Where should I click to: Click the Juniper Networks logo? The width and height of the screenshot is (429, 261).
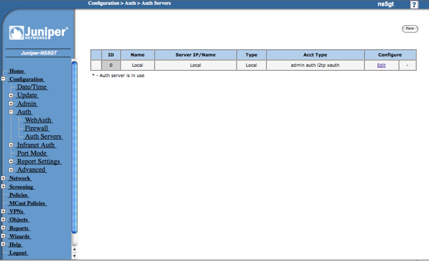38,33
